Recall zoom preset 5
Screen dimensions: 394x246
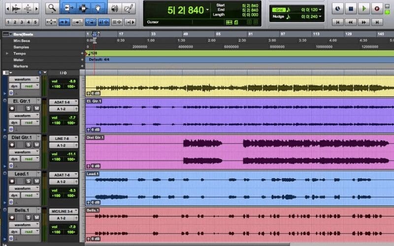coord(35,22)
